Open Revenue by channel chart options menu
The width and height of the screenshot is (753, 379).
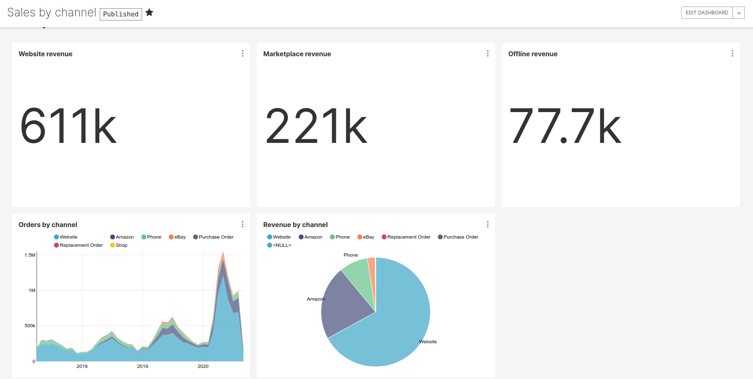pyautogui.click(x=487, y=224)
